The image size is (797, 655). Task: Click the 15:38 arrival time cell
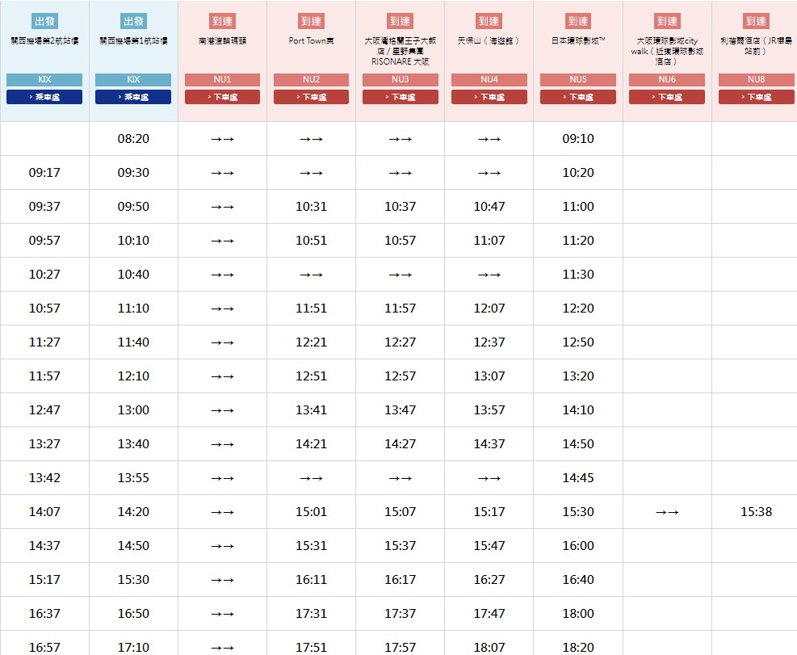(x=756, y=511)
